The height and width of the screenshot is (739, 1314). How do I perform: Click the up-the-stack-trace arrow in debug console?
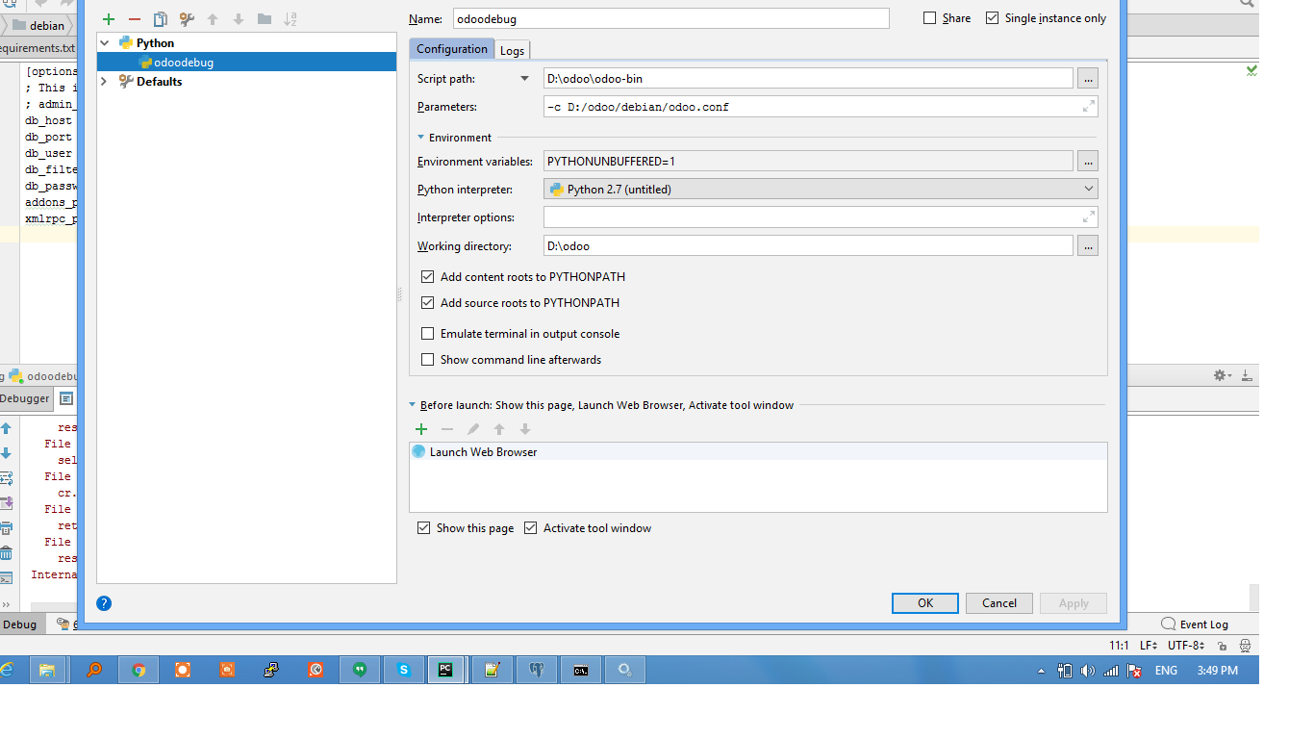pos(7,429)
